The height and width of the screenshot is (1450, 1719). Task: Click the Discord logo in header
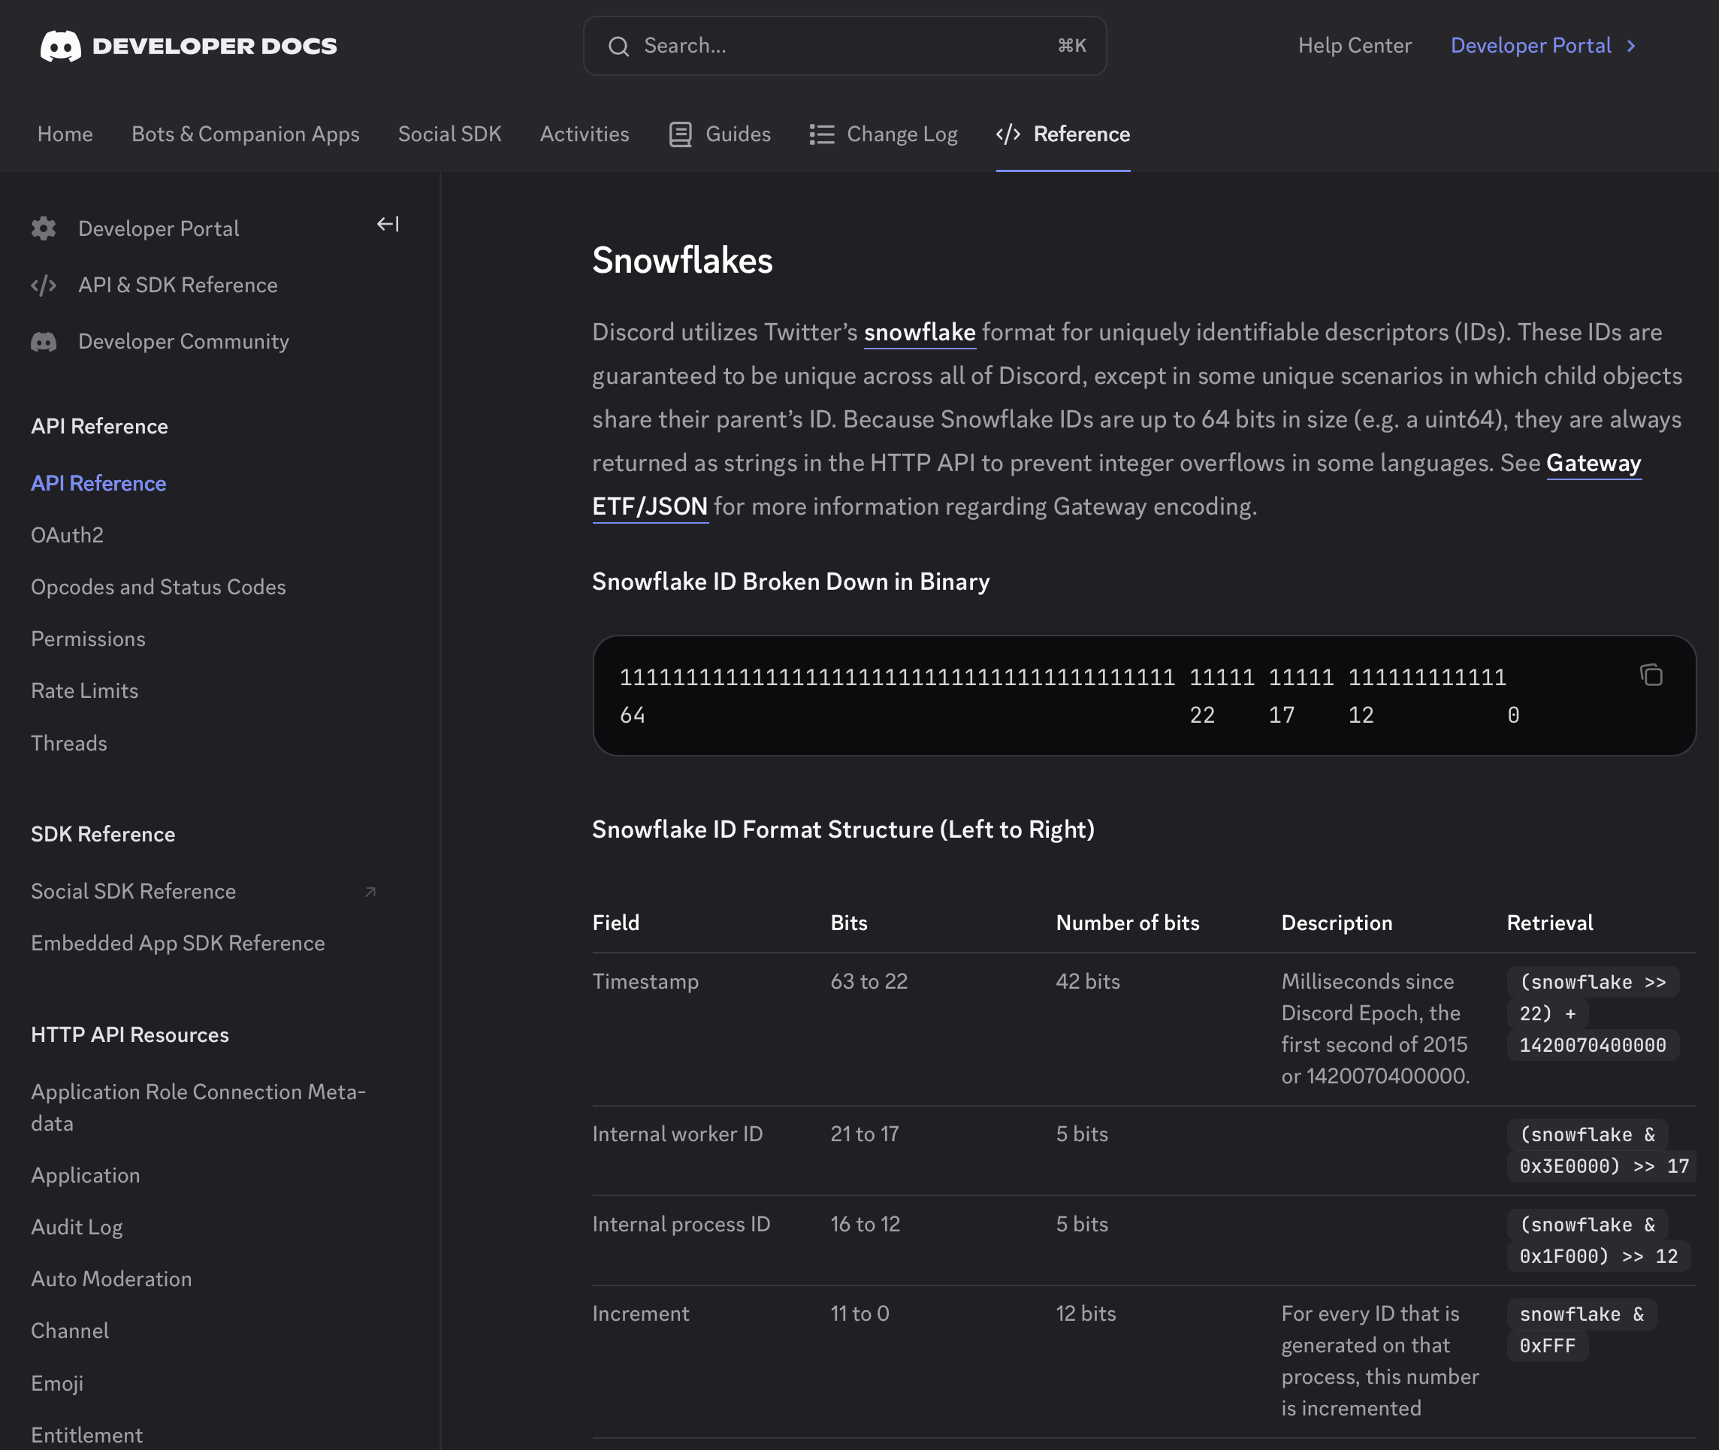[x=61, y=46]
